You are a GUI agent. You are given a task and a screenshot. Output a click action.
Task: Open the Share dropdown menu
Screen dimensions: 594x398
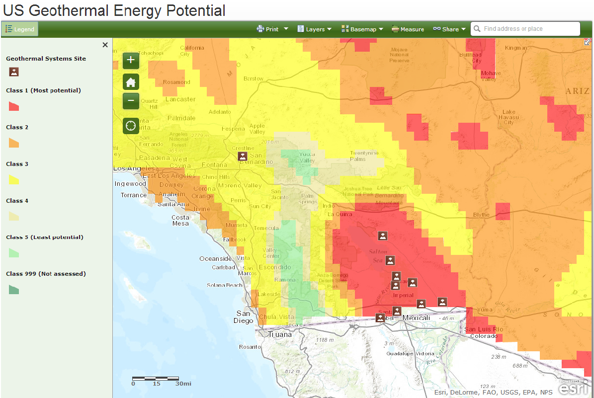[449, 28]
